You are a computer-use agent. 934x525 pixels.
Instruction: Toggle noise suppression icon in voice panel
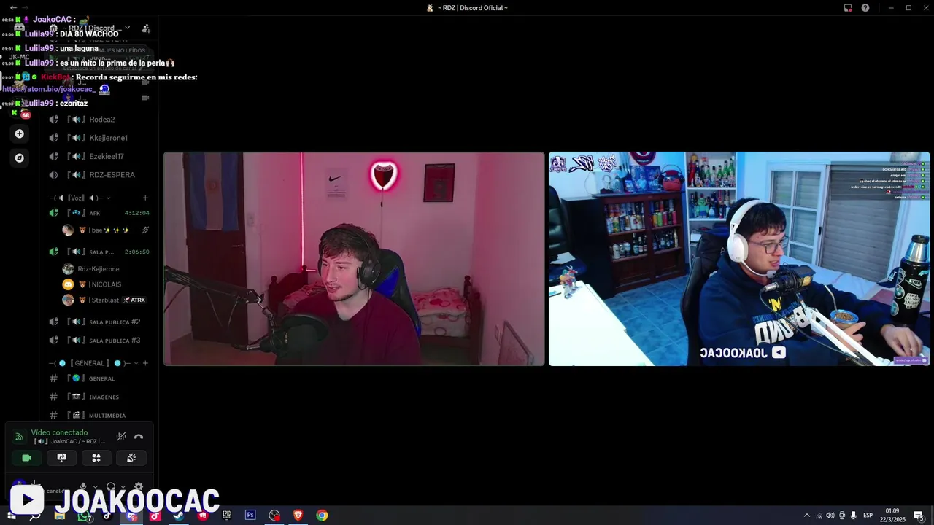(121, 437)
